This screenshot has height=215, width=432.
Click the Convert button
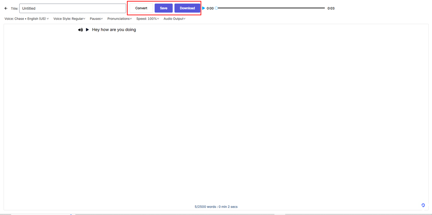click(x=141, y=8)
